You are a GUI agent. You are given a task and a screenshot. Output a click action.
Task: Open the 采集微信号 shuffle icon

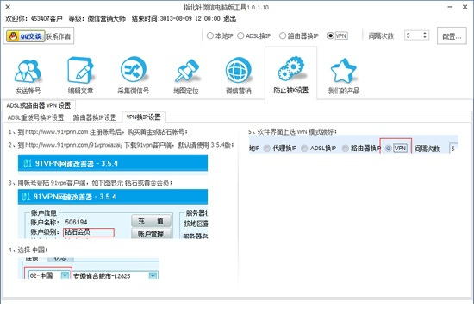[x=134, y=71]
